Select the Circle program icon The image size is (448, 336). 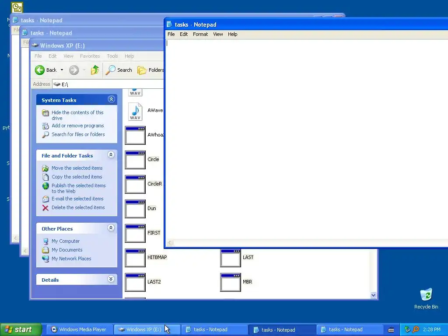pos(135,160)
